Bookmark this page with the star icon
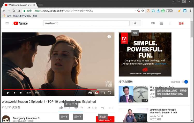The width and height of the screenshot is (194, 123). pos(143,11)
